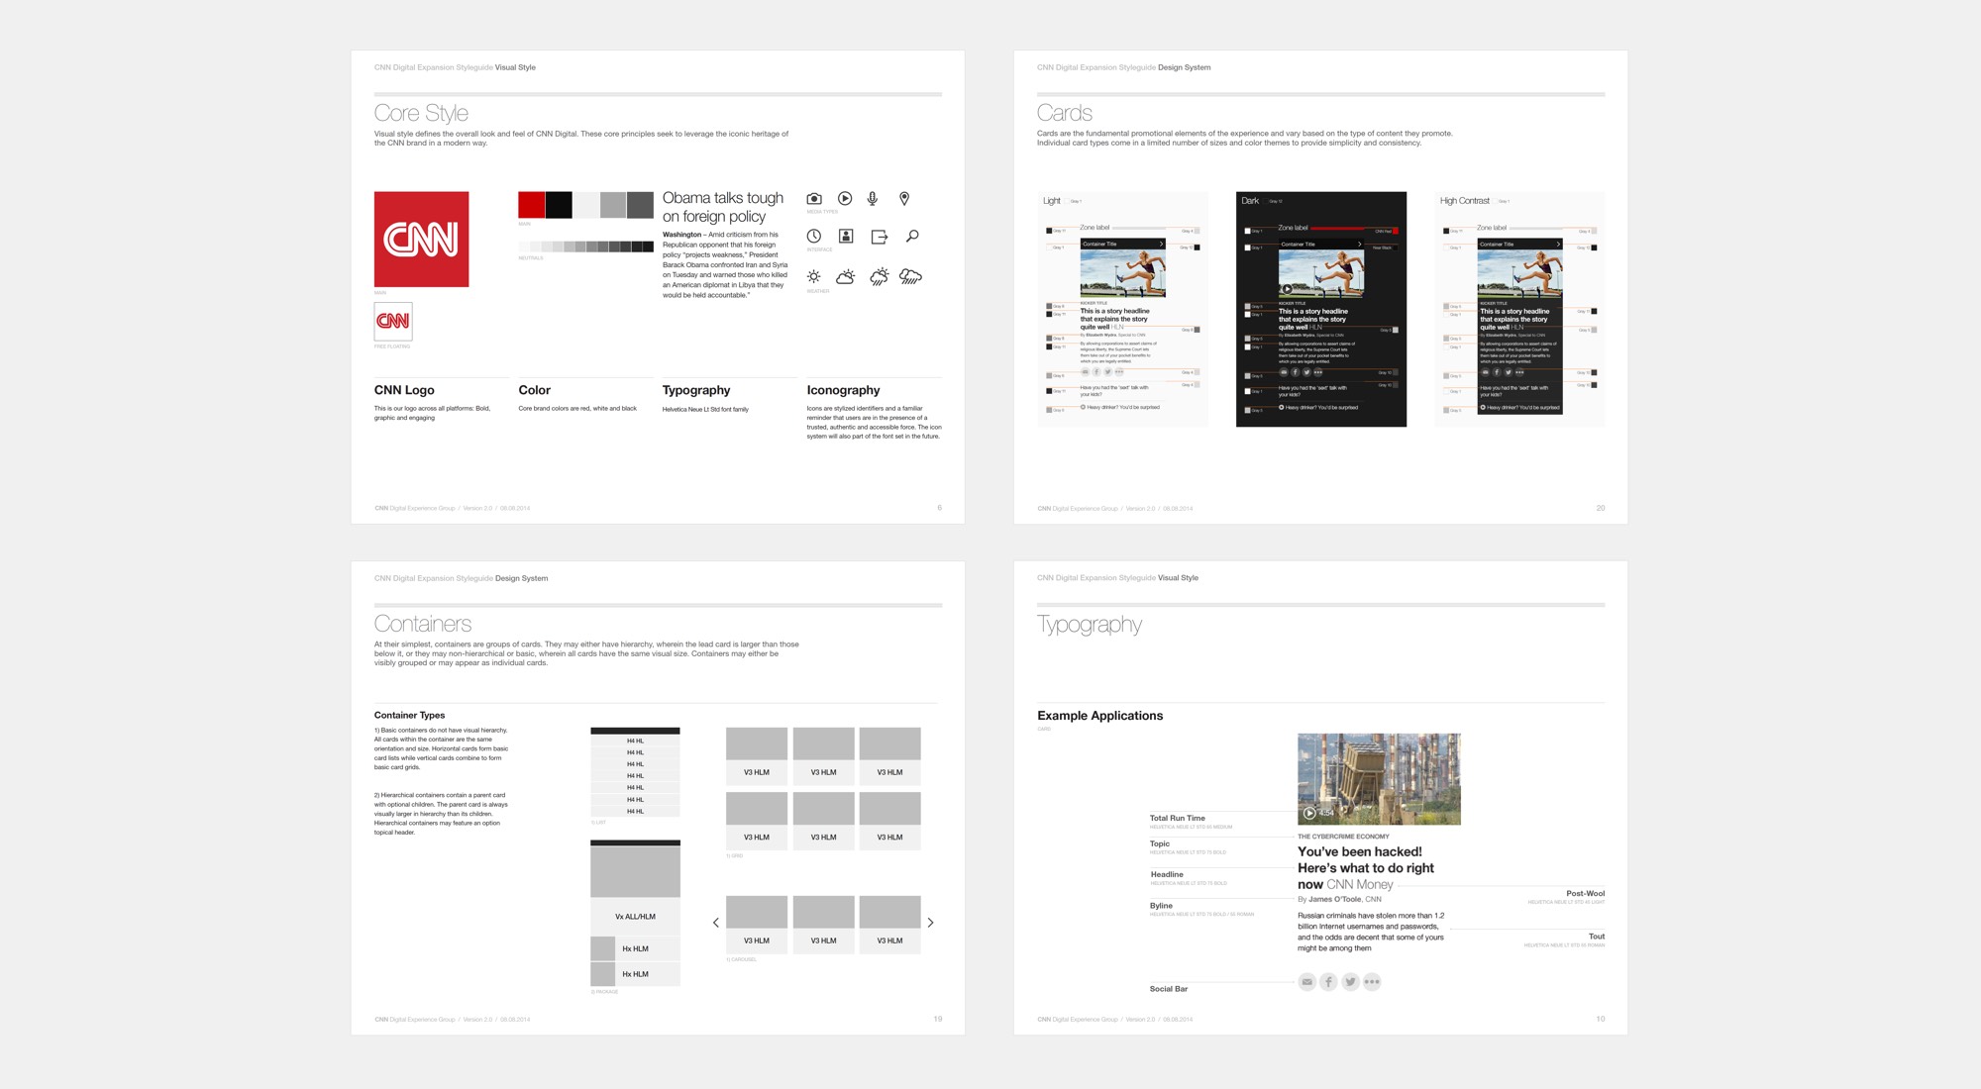
Task: Click the heavy rain weather icon
Action: tap(910, 277)
